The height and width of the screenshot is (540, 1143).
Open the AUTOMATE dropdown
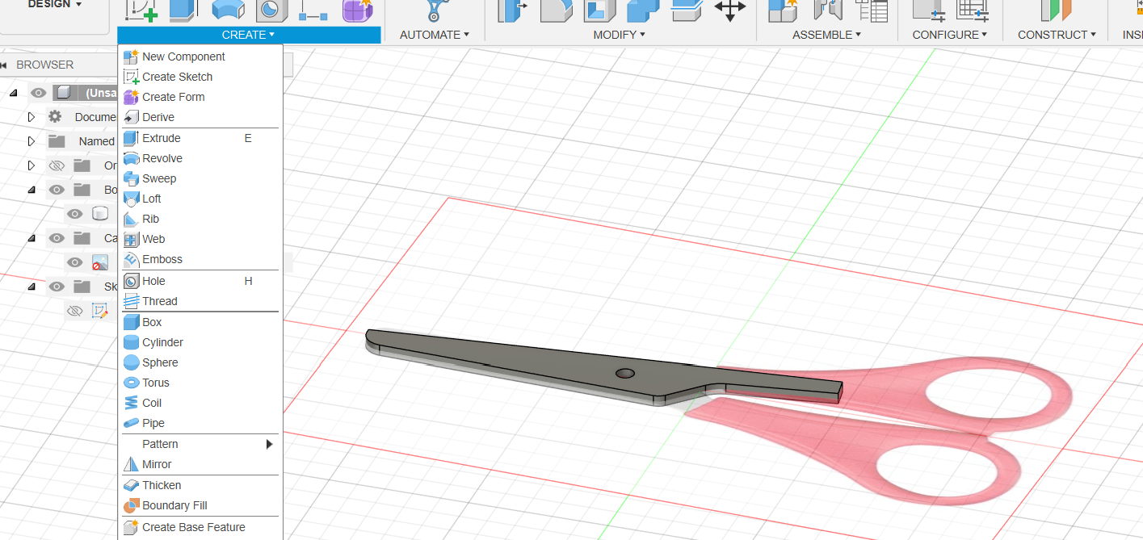point(435,35)
